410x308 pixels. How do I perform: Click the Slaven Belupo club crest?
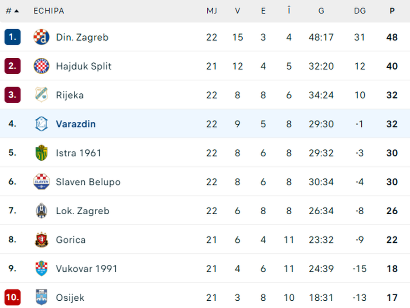coord(41,182)
